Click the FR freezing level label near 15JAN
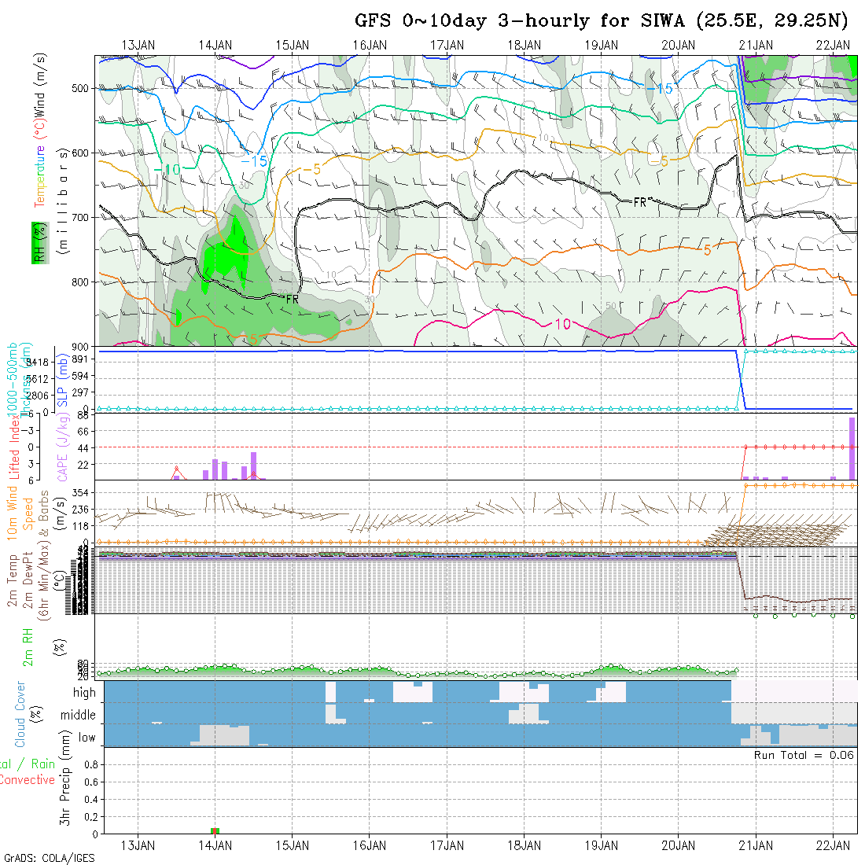This screenshot has width=865, height=865. pos(292,300)
